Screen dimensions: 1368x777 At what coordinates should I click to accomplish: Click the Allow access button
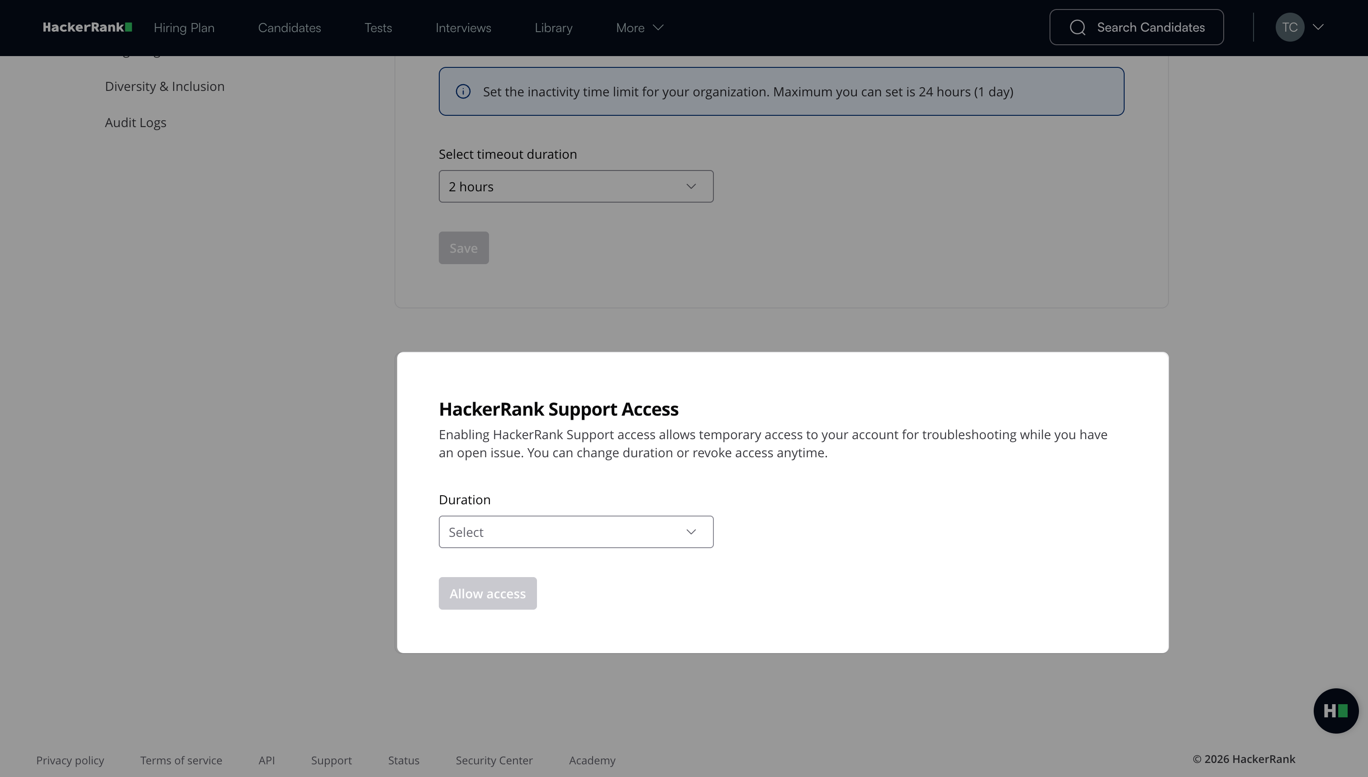pyautogui.click(x=487, y=593)
